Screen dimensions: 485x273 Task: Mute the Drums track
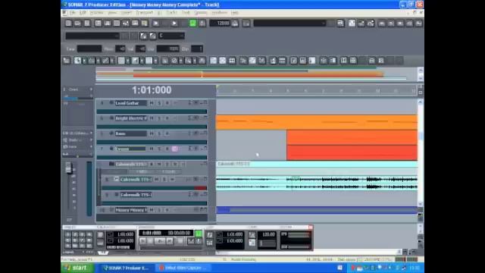point(152,149)
